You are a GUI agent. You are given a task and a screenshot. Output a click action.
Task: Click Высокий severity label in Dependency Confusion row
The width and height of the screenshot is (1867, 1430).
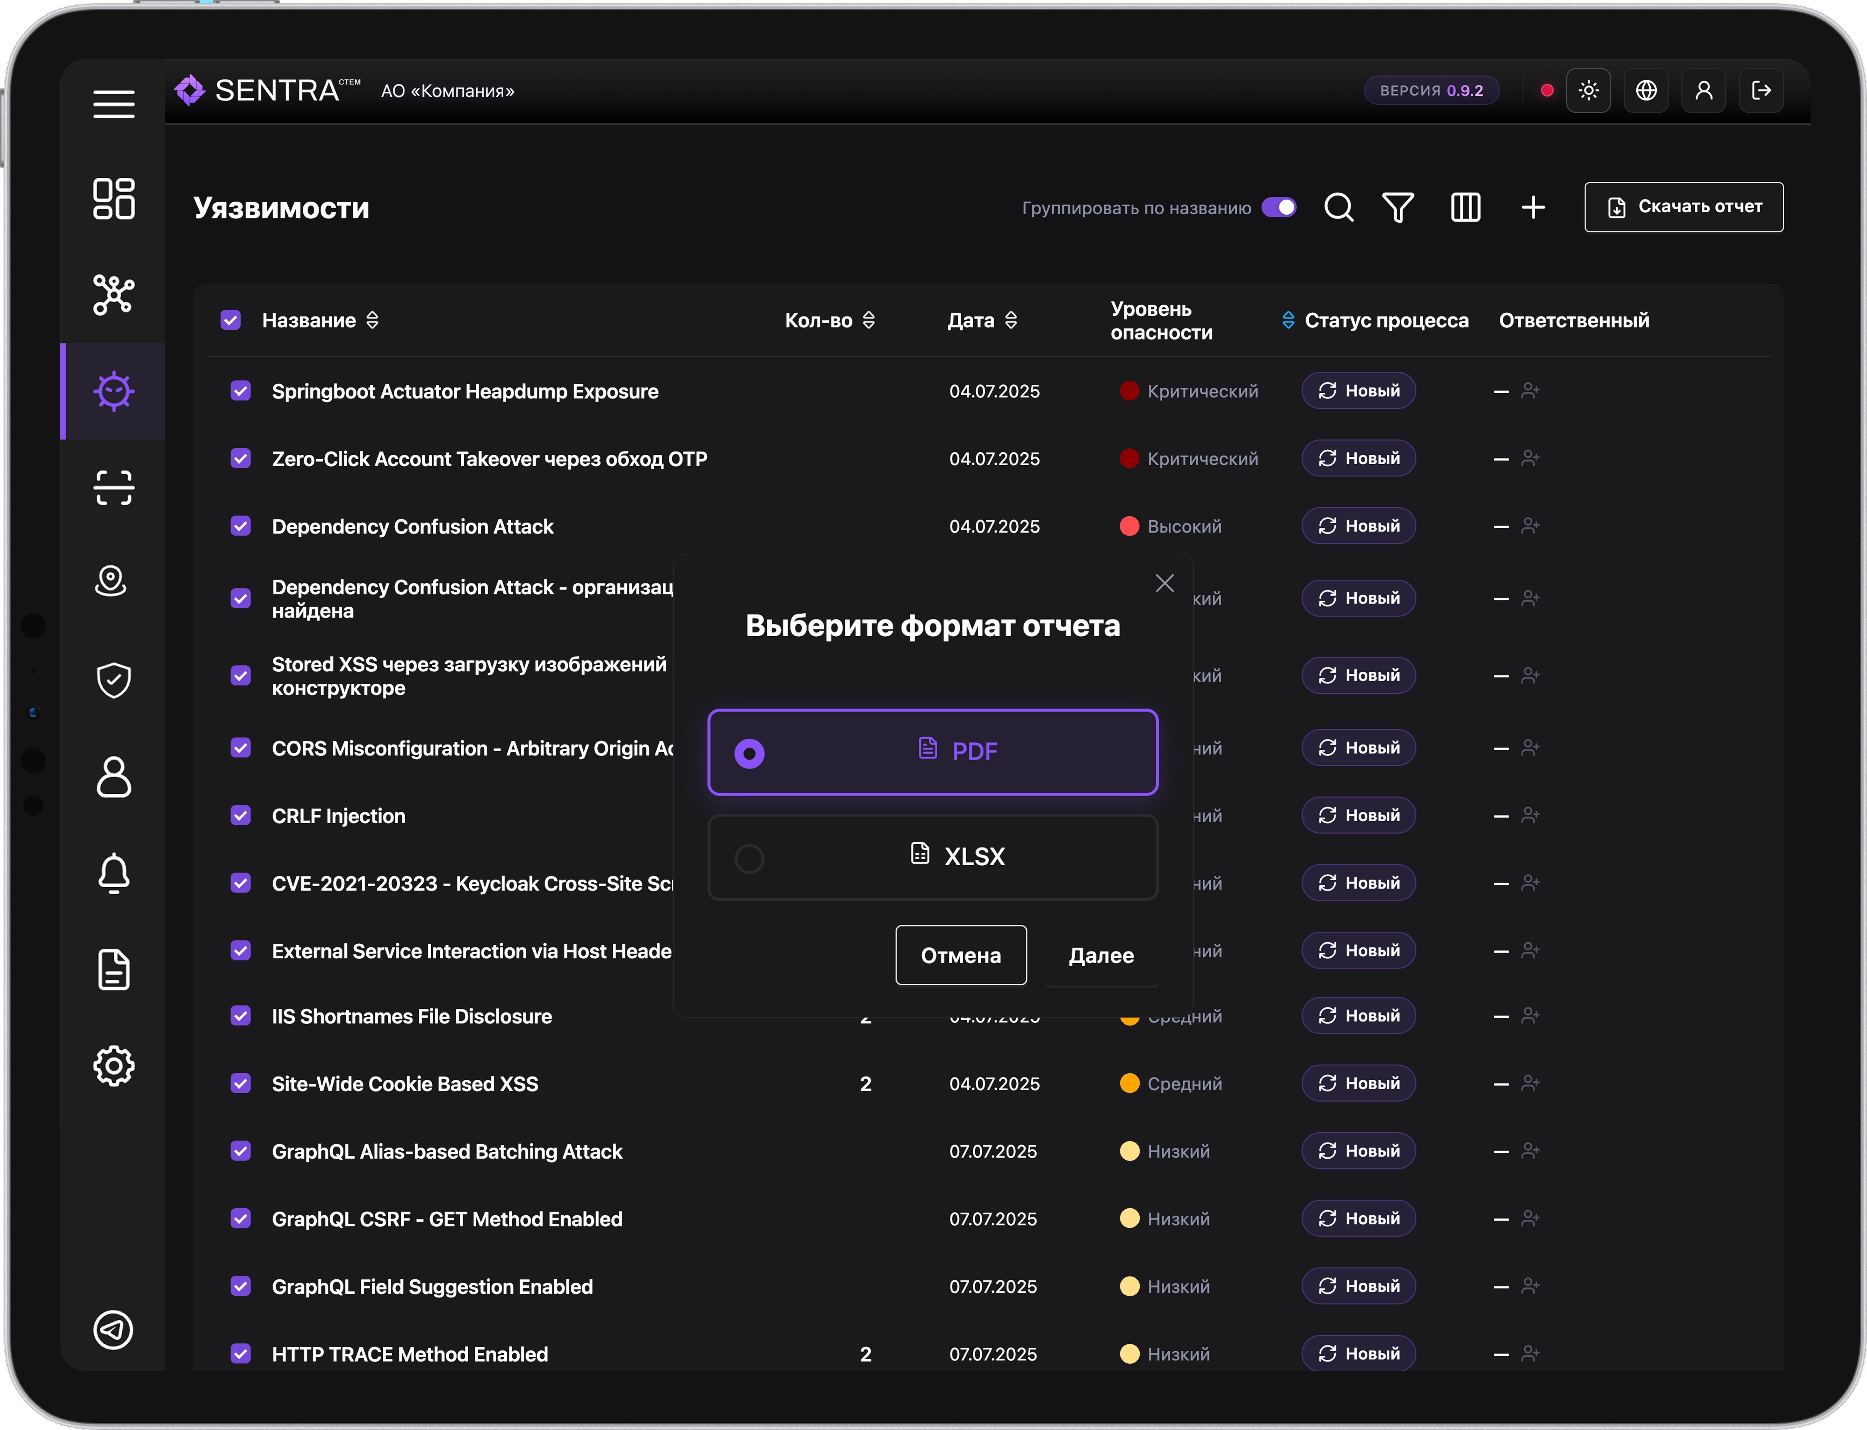1184,526
